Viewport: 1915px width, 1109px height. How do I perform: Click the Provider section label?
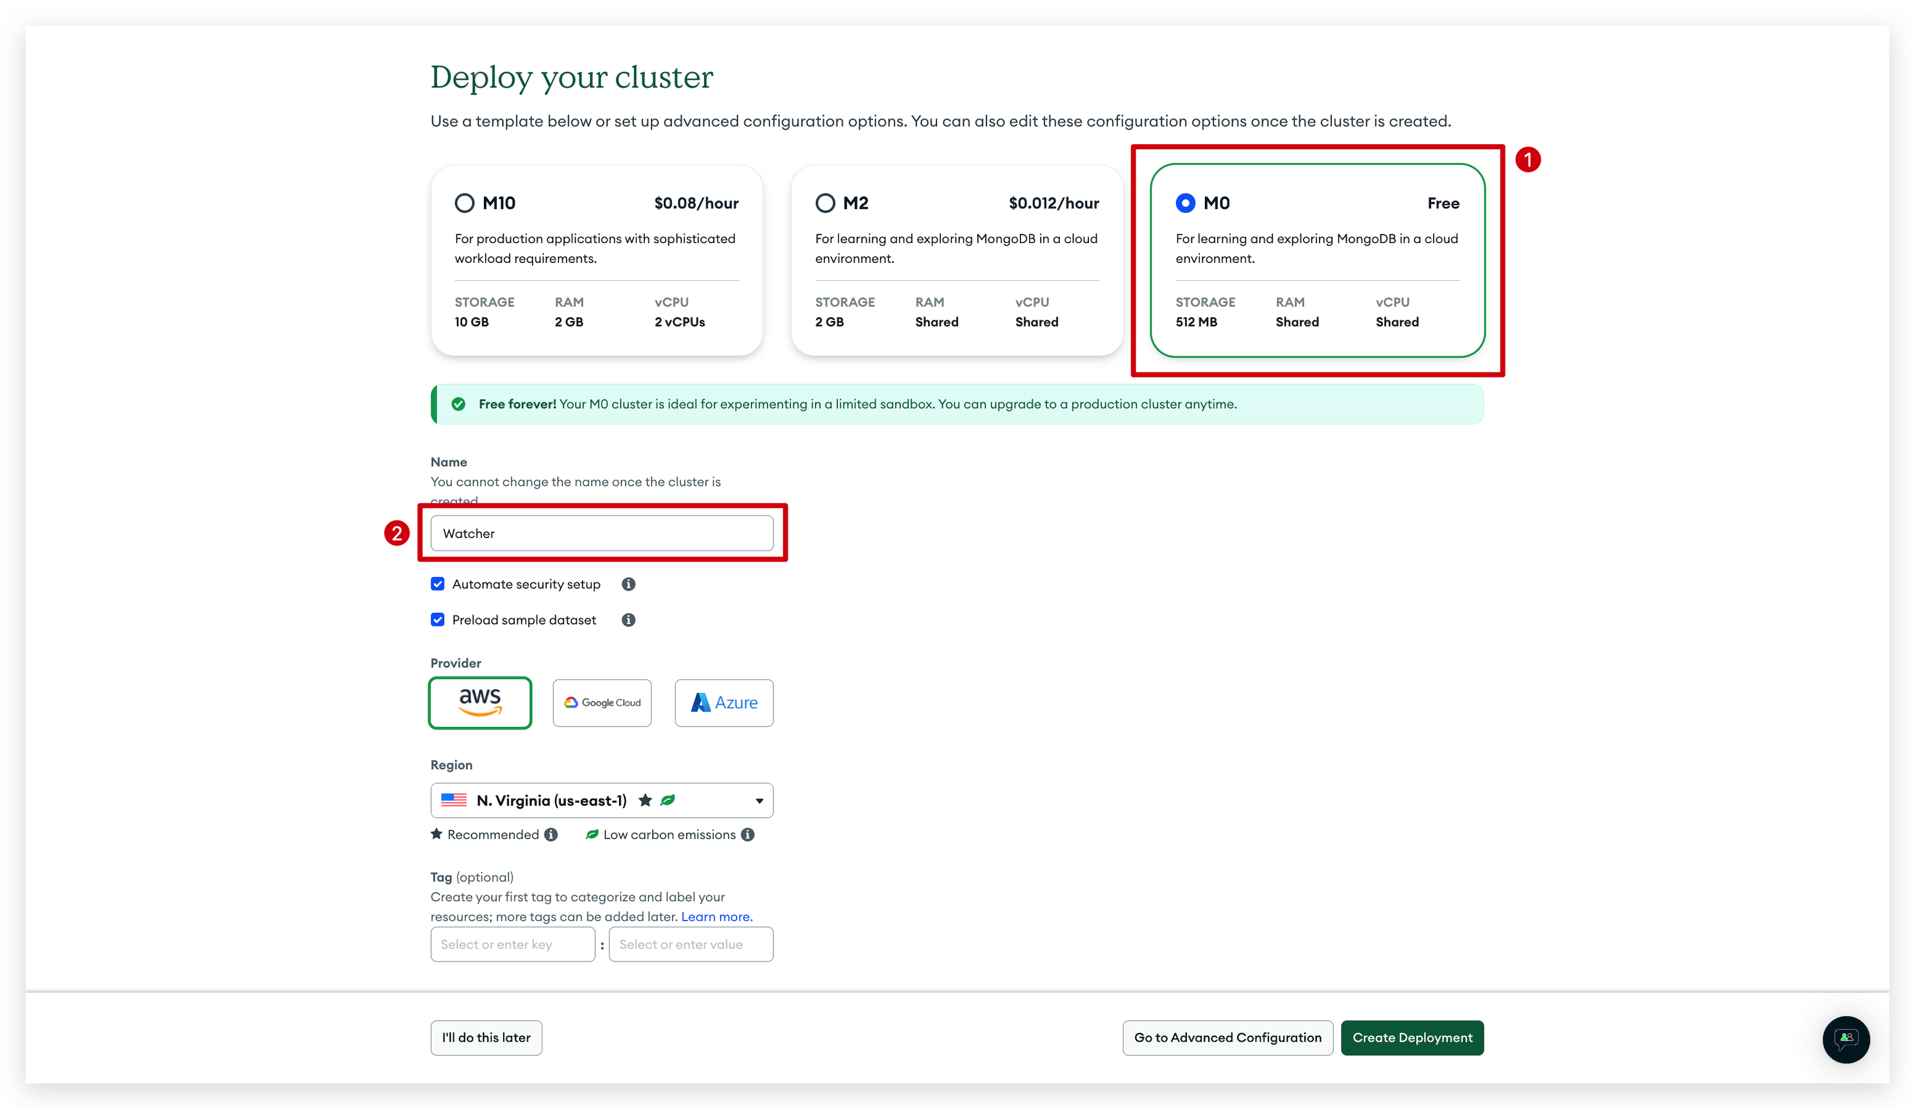coord(456,663)
